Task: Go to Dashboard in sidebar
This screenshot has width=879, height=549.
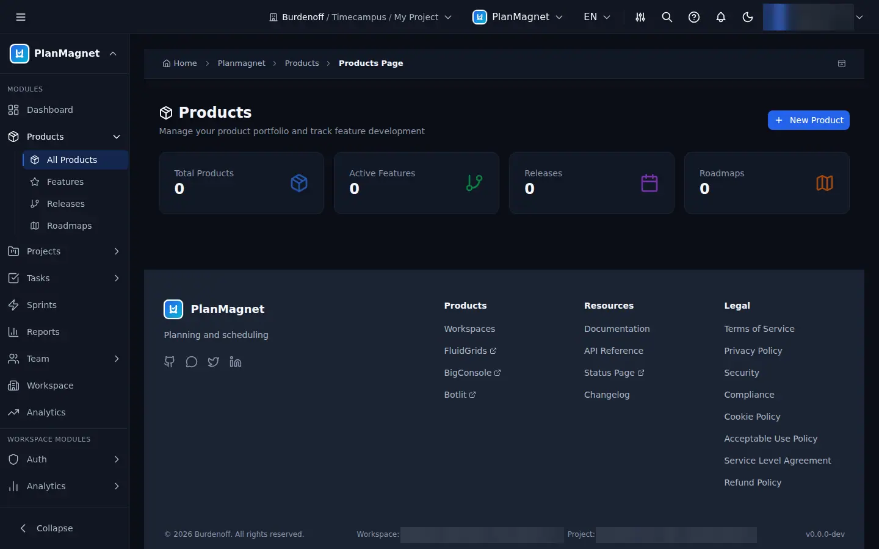Action: coord(64,110)
